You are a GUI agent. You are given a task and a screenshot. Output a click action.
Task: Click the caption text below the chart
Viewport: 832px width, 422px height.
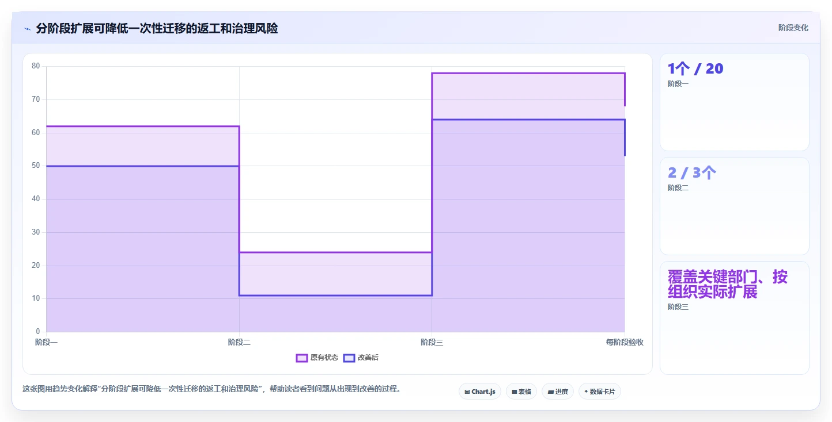coord(211,389)
